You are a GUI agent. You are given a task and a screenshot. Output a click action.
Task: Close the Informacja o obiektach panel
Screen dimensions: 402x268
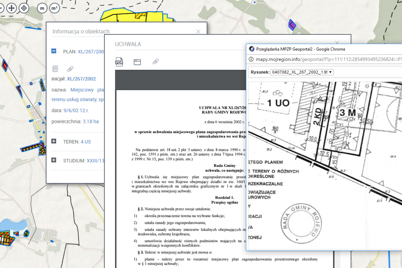[x=198, y=31]
